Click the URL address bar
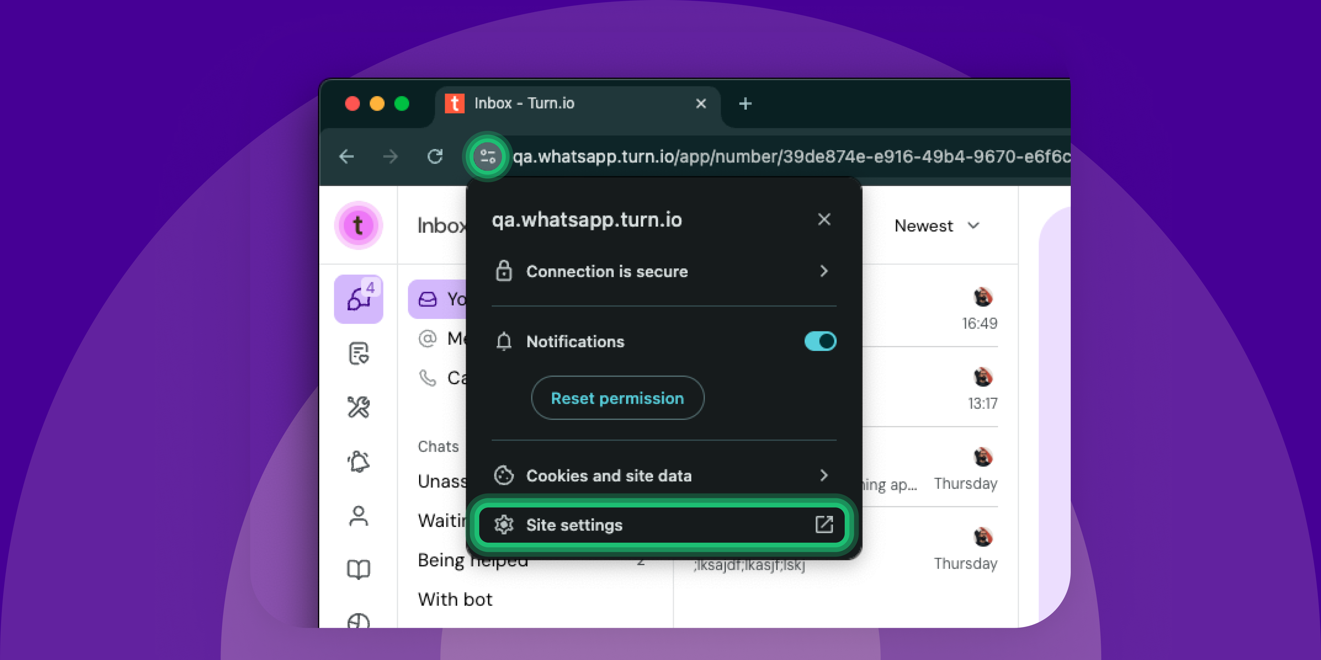Viewport: 1321px width, 660px height. click(x=790, y=156)
